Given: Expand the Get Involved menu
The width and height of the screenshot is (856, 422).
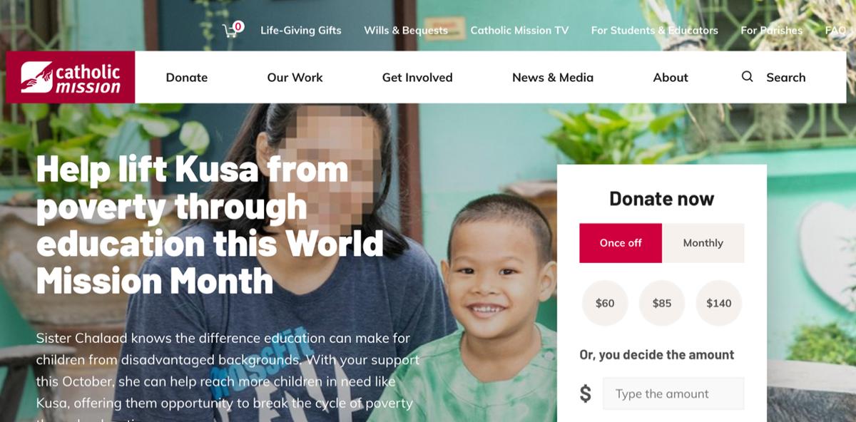Looking at the screenshot, I should click(417, 78).
